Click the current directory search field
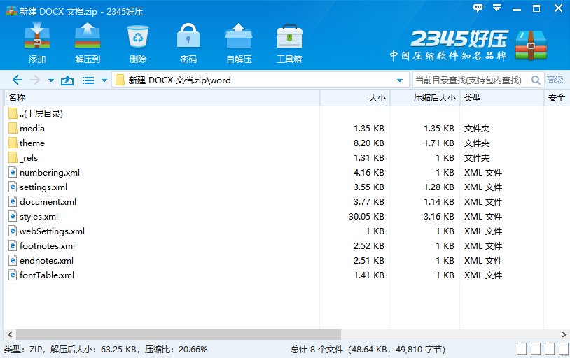Viewport: 570px width, 358px height. (x=469, y=80)
